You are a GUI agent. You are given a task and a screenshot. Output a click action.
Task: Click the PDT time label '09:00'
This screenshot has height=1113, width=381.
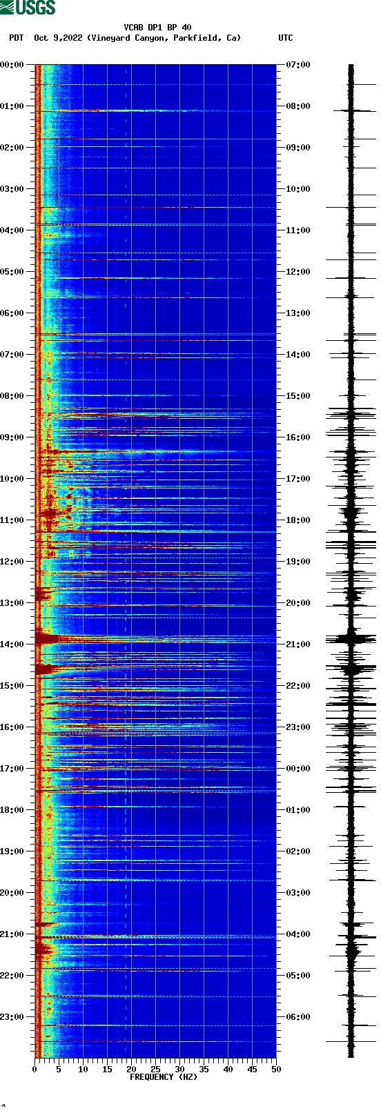click(12, 437)
